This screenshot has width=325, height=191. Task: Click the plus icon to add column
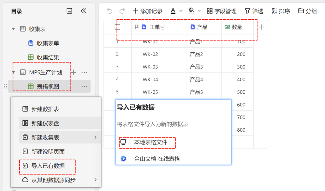(262, 27)
